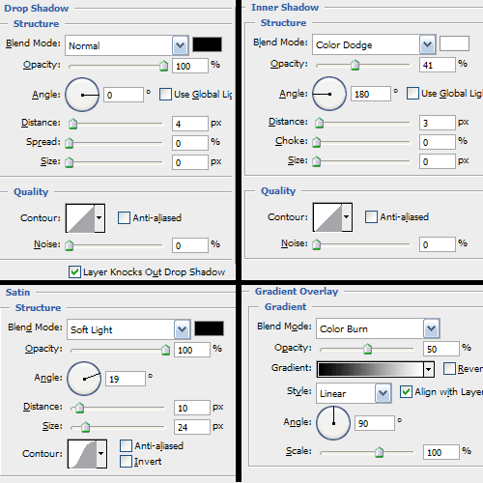Open Satin Blend Mode dropdown showing Soft Light

click(128, 329)
